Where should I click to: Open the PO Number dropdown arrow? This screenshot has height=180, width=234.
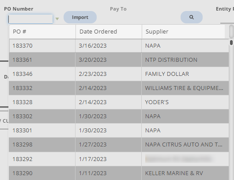click(x=57, y=19)
